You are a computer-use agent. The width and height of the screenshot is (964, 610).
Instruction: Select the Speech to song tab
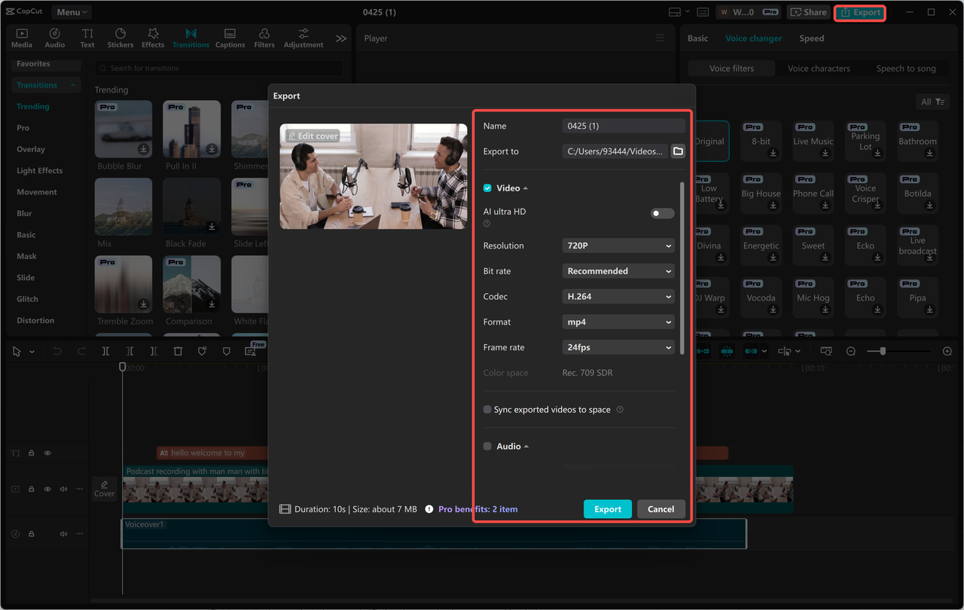[906, 69]
